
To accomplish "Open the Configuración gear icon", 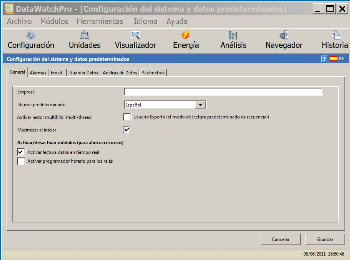I will (x=31, y=35).
